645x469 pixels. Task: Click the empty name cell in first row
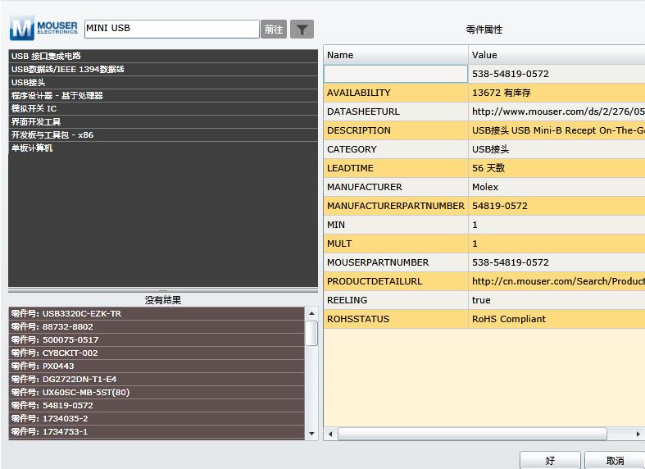(396, 74)
